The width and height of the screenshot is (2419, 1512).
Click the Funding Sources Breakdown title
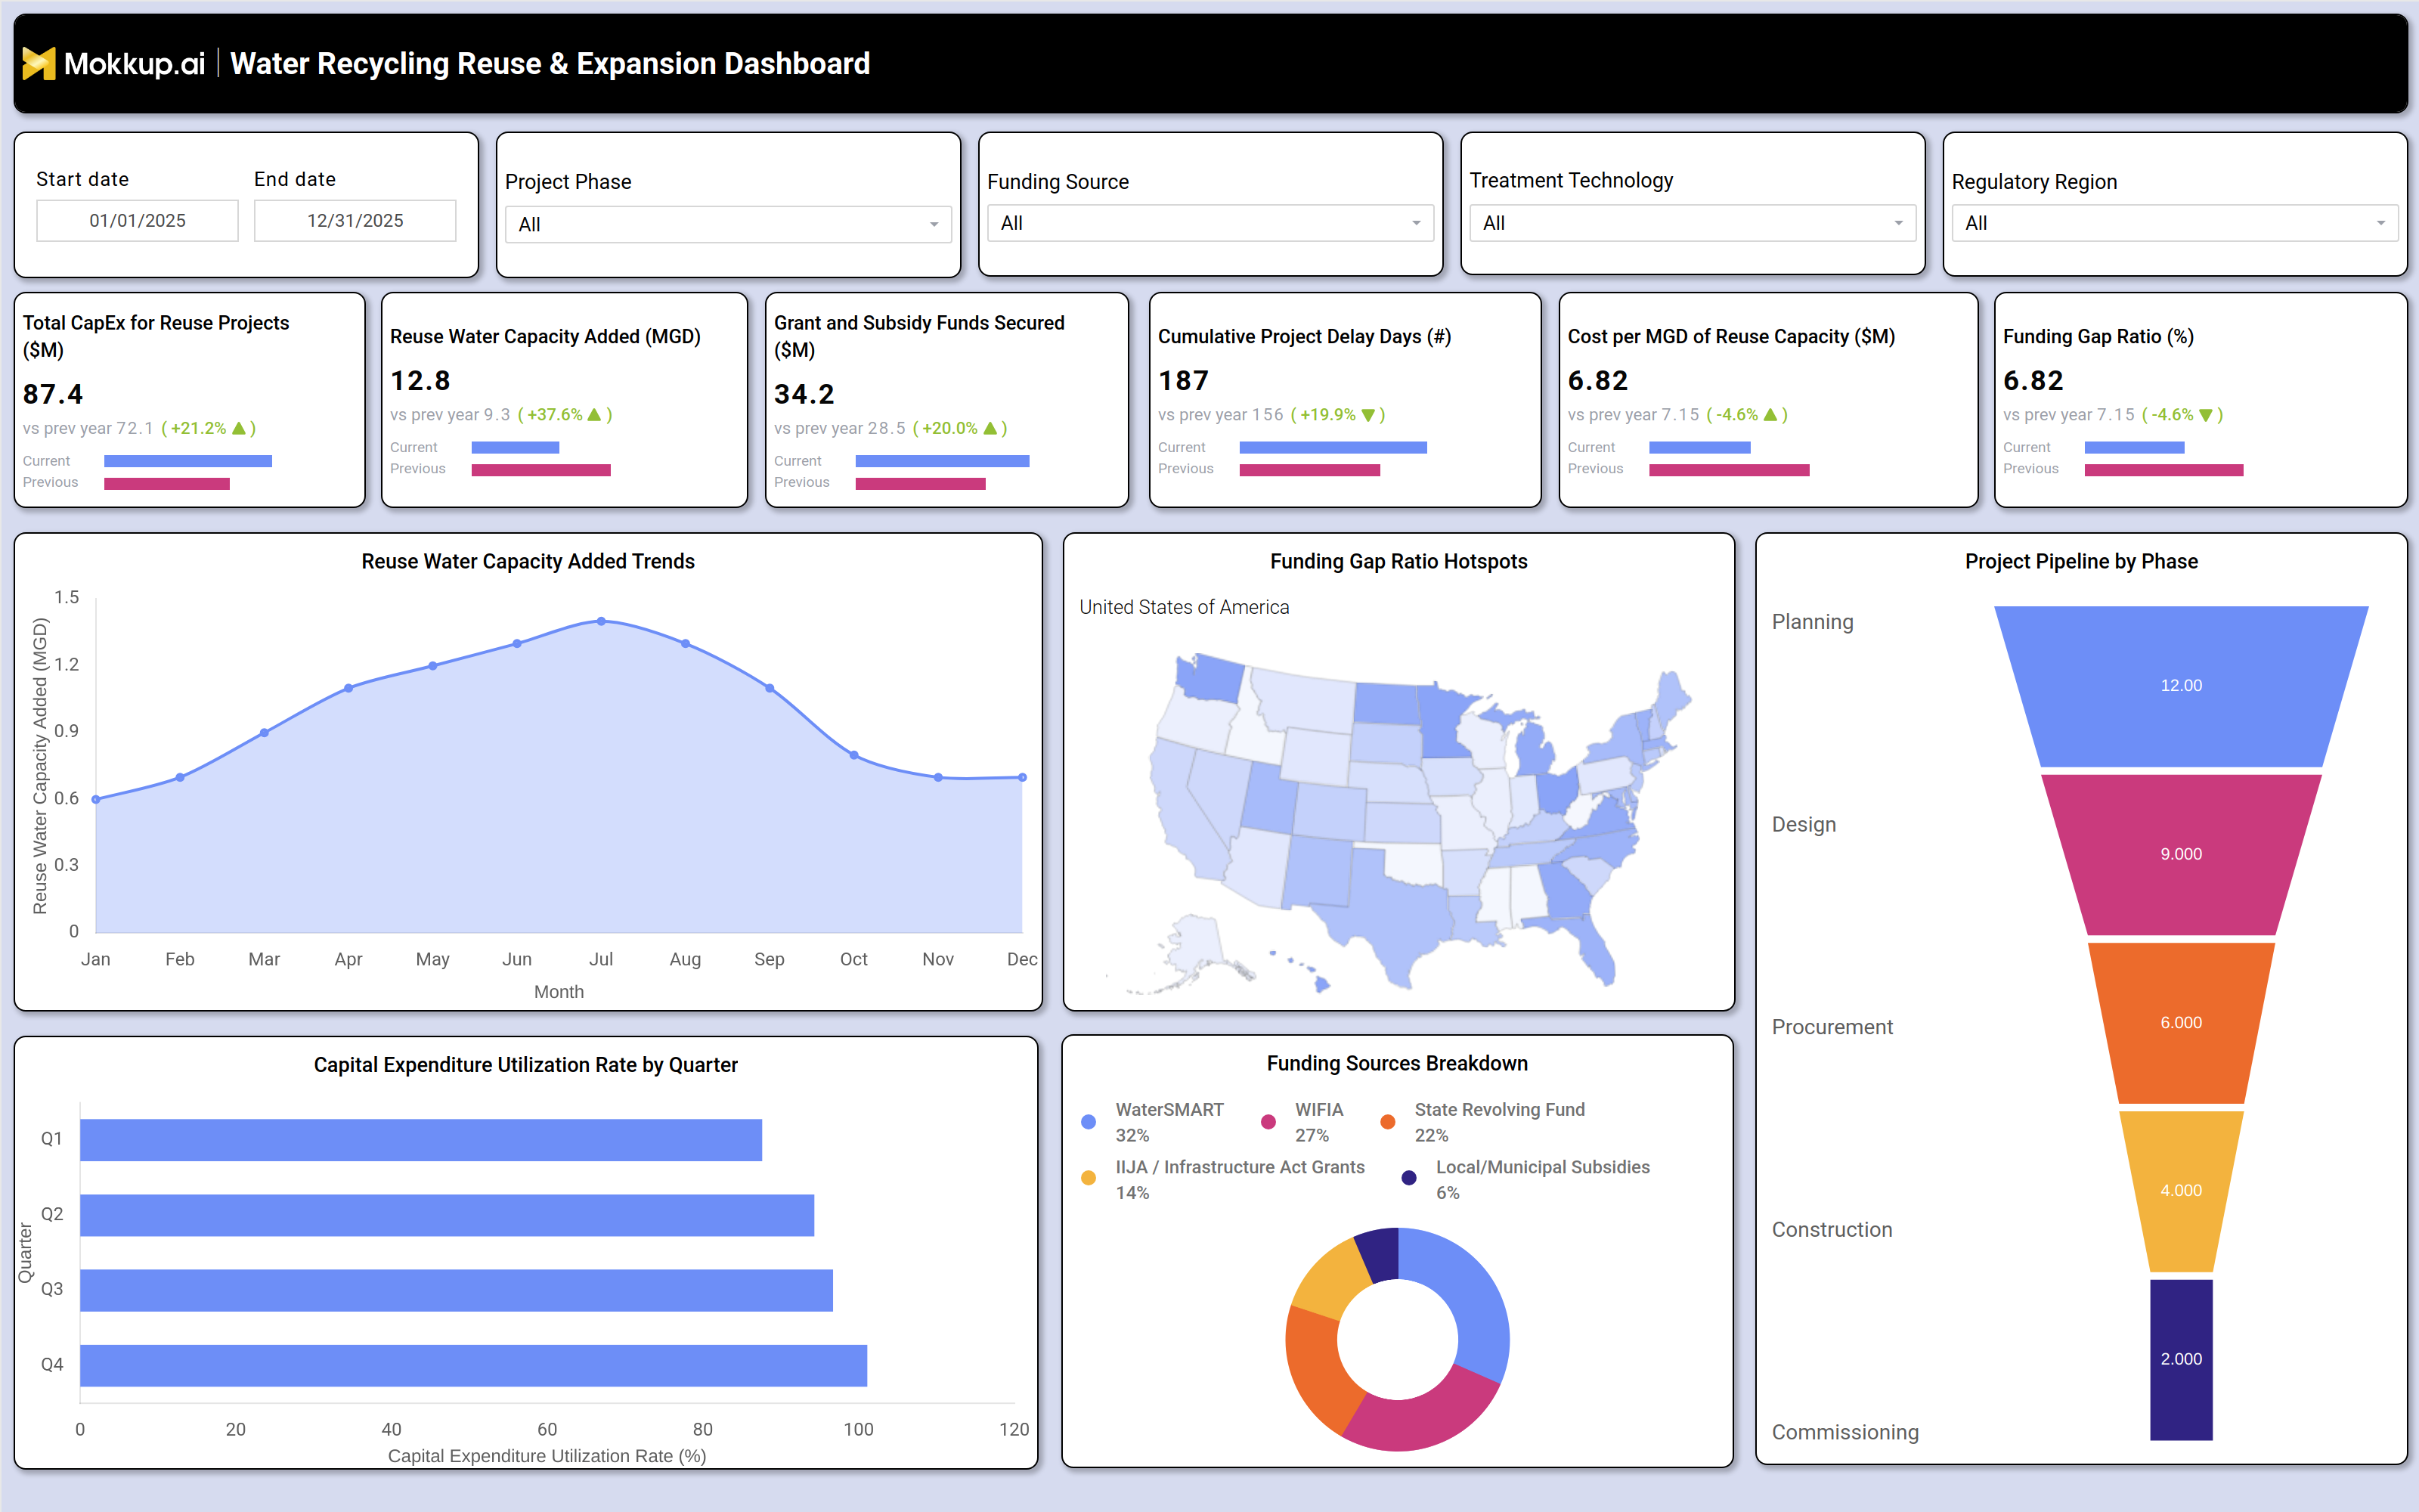1396,1064
